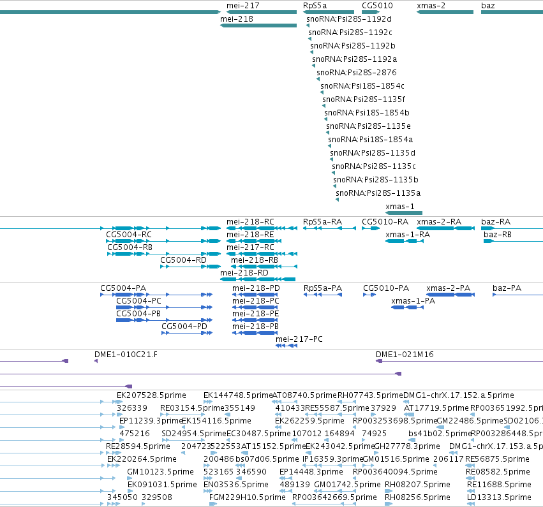Select the DME1-021M16 clone label
Viewport: 543px width, 507px height.
tap(405, 355)
